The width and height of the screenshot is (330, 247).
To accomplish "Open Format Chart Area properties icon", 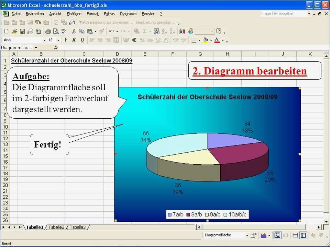I will [x=254, y=235].
